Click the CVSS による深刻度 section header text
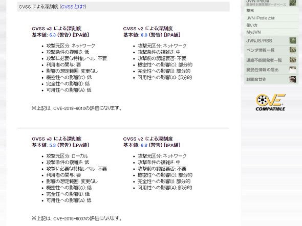 [38, 7]
